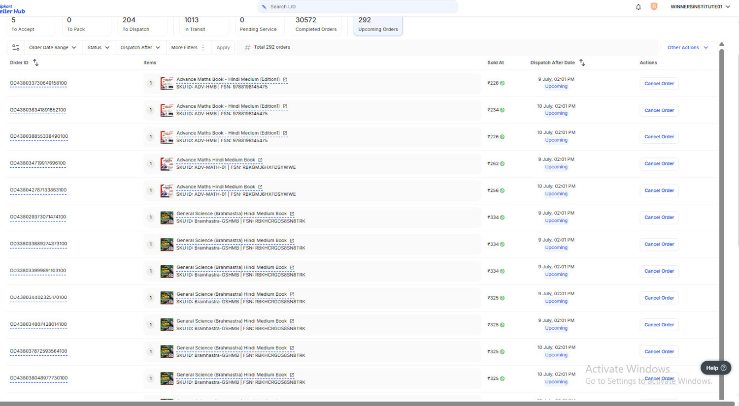The image size is (739, 406).
Task: Click green price info icon beside ₹262
Action: click(502, 164)
